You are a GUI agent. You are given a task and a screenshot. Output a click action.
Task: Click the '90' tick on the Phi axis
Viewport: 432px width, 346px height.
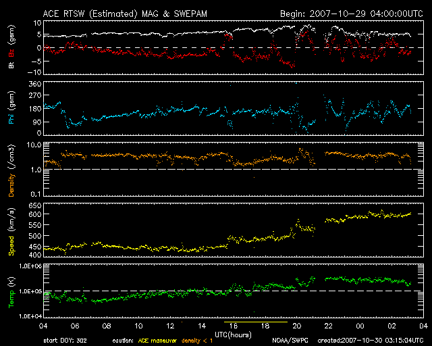pos(37,122)
